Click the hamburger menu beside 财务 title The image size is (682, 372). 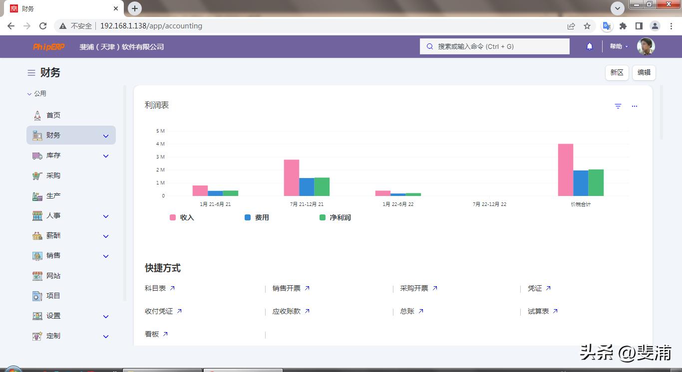point(31,72)
